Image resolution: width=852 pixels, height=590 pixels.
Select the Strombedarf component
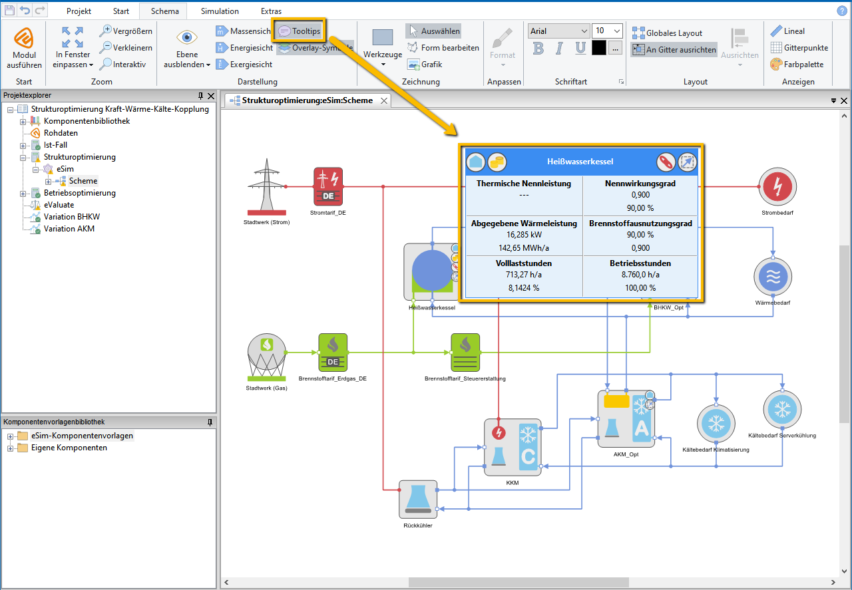pos(778,186)
